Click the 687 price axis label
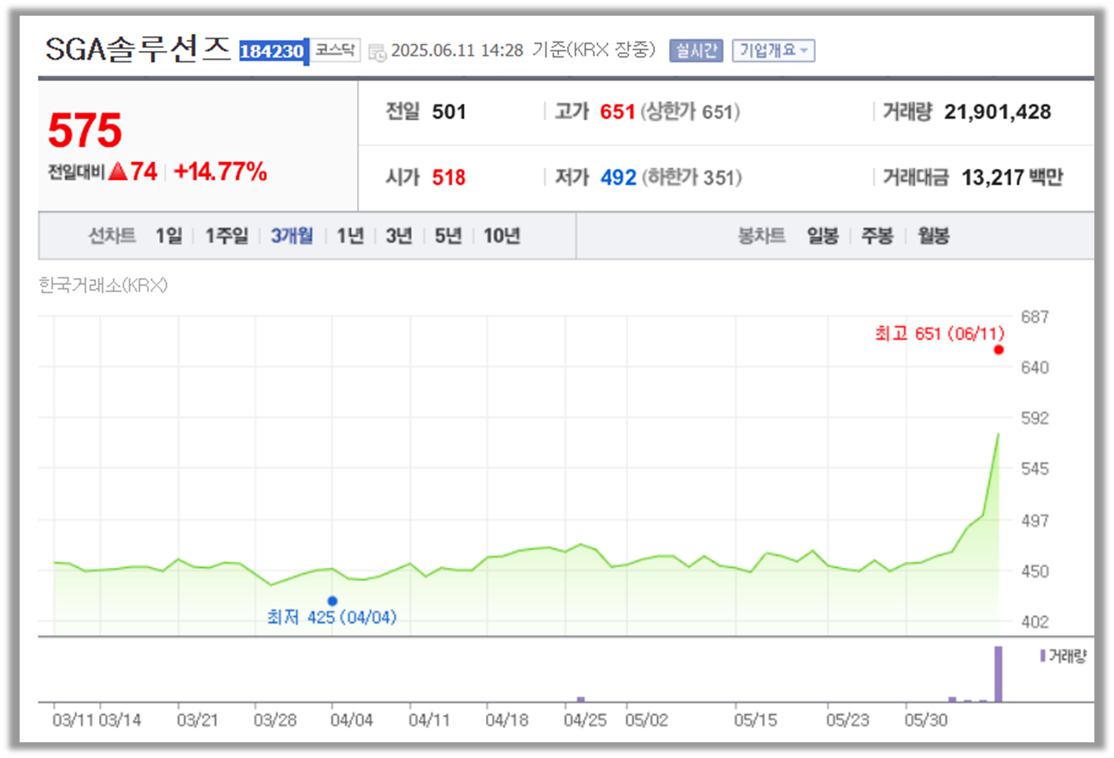The image size is (1114, 758). tap(1035, 317)
